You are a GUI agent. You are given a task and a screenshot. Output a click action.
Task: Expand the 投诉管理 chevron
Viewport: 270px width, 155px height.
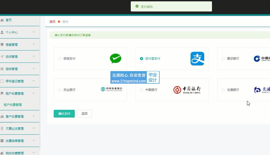point(34,56)
